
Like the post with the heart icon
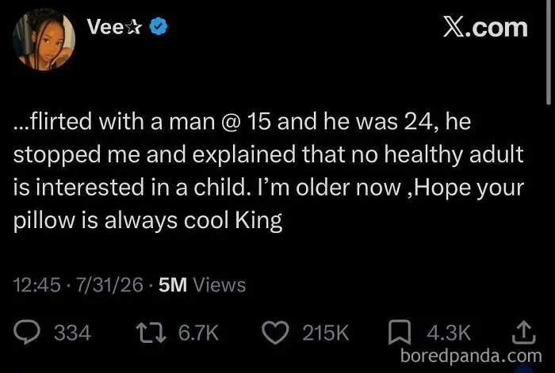click(x=275, y=333)
